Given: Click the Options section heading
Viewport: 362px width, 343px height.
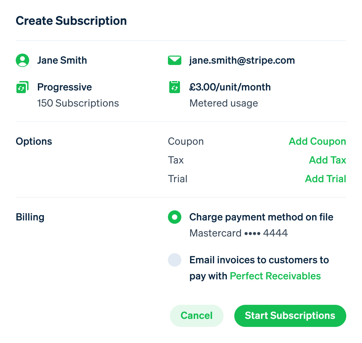Looking at the screenshot, I should [x=34, y=141].
